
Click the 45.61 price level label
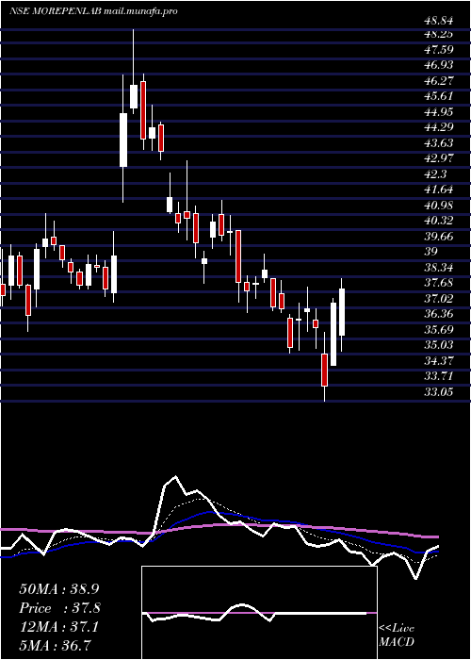(x=438, y=96)
